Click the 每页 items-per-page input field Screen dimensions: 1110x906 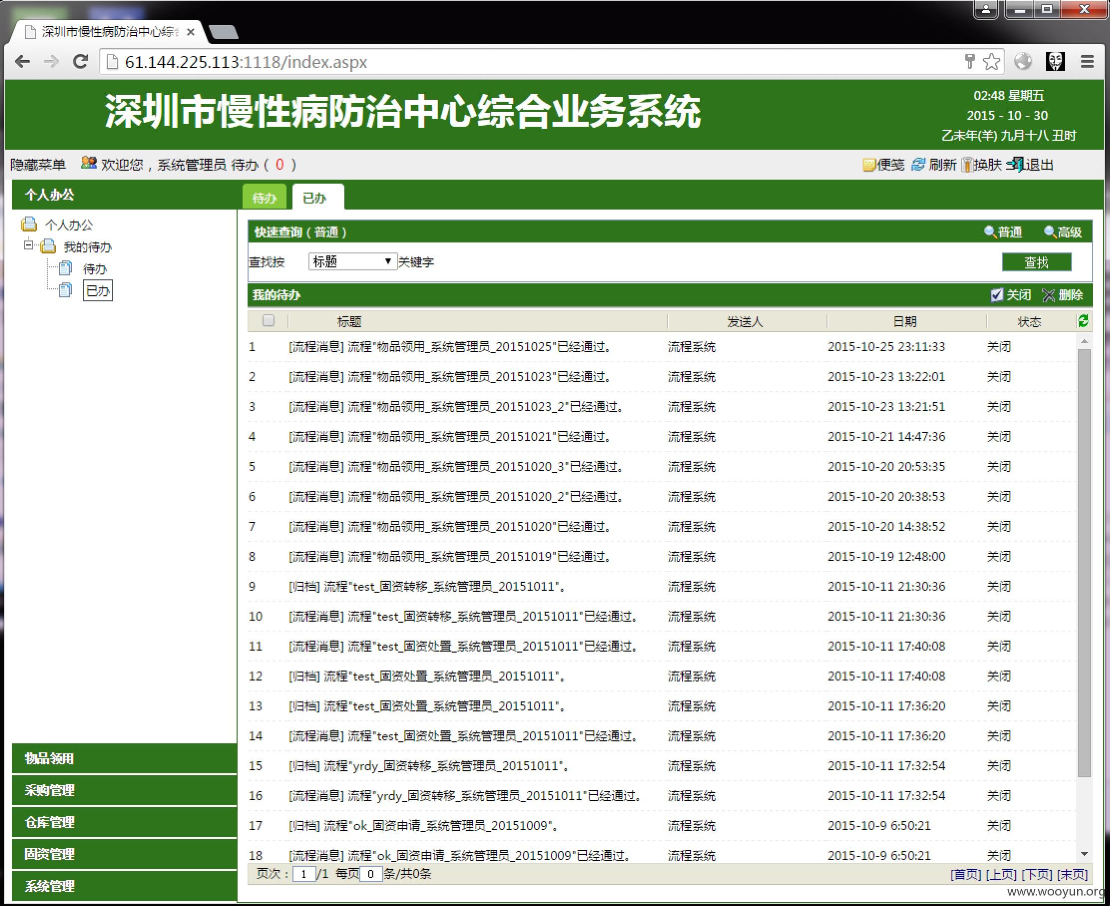click(371, 874)
